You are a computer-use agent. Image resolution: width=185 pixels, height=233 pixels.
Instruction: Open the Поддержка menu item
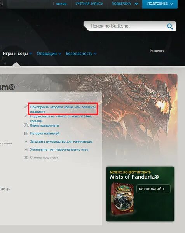[121, 4]
